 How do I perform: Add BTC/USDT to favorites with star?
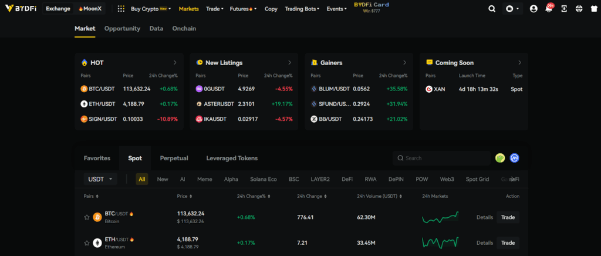(87, 217)
